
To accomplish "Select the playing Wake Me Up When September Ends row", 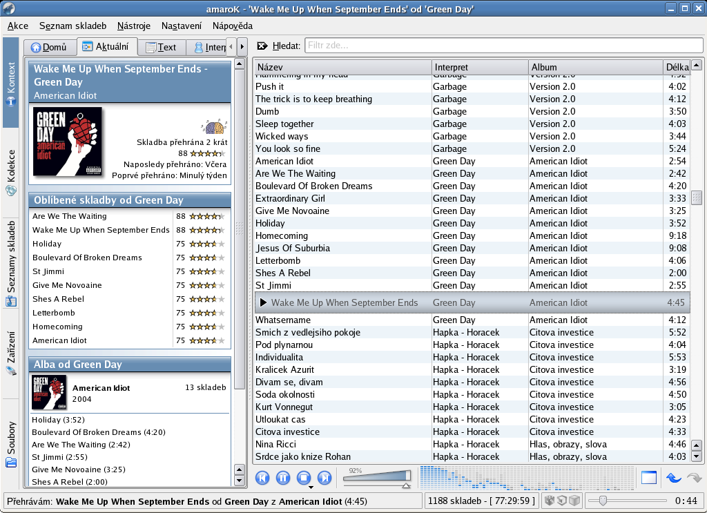I will 472,303.
